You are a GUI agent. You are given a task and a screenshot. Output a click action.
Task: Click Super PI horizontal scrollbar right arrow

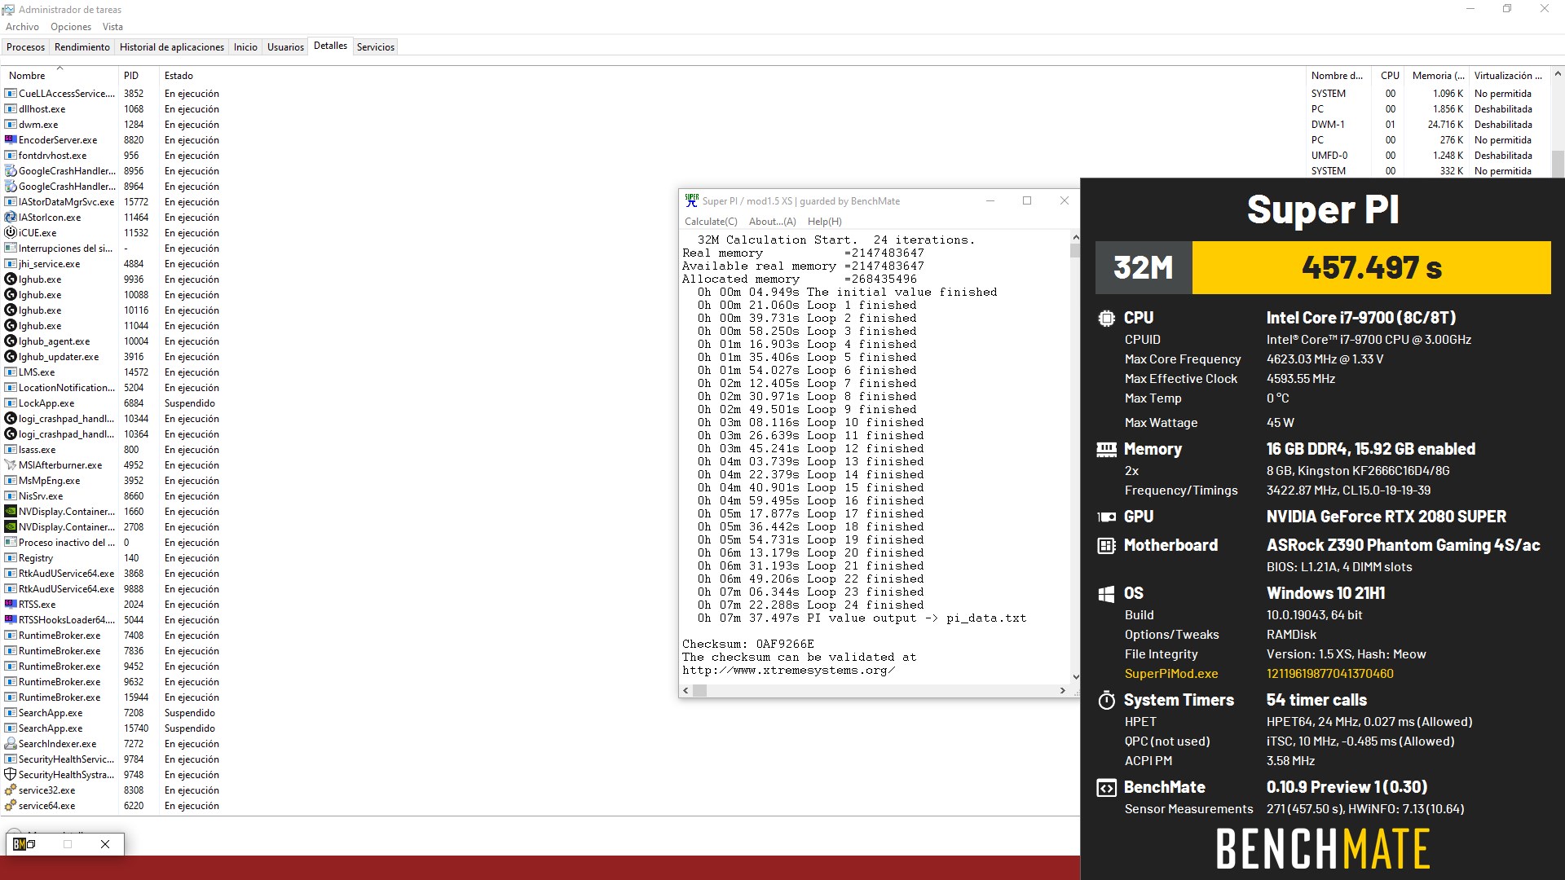[x=1062, y=690]
